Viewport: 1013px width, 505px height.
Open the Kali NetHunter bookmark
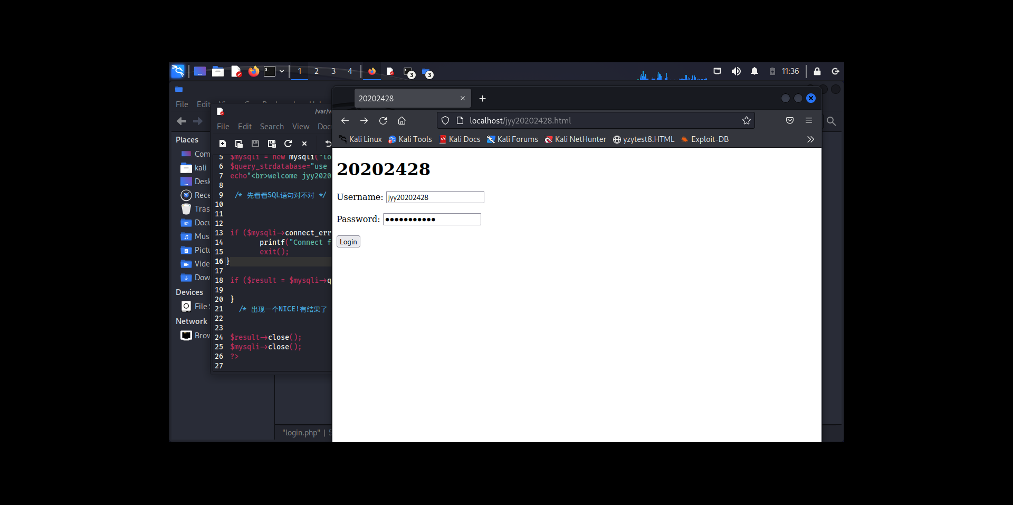point(576,139)
